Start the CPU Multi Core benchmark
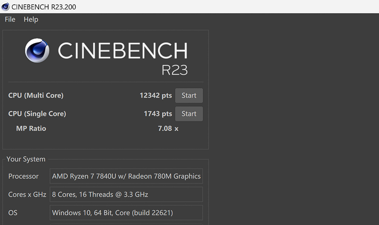The image size is (379, 225). tap(189, 96)
